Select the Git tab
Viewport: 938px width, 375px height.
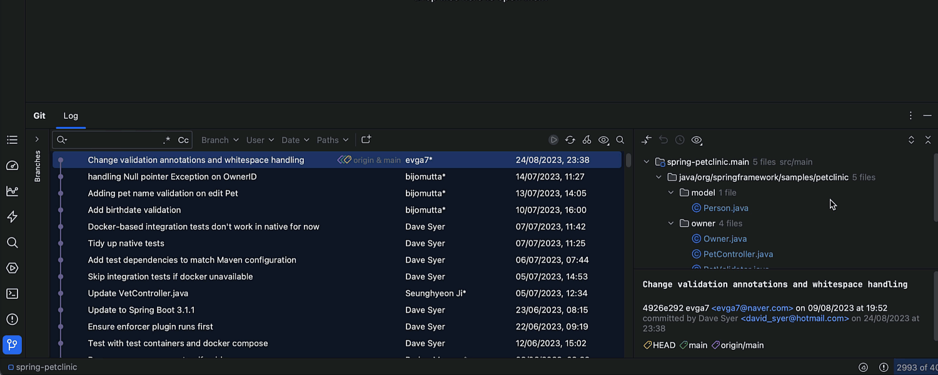point(39,116)
